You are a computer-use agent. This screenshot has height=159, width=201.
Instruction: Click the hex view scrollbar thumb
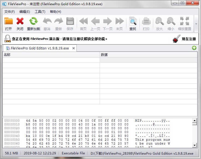point(194,124)
